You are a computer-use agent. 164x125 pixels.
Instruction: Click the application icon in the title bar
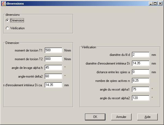[x=4, y=4]
